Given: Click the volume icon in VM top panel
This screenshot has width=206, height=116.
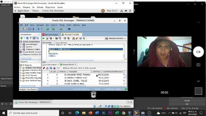Looking at the screenshot, I should point(126,11).
